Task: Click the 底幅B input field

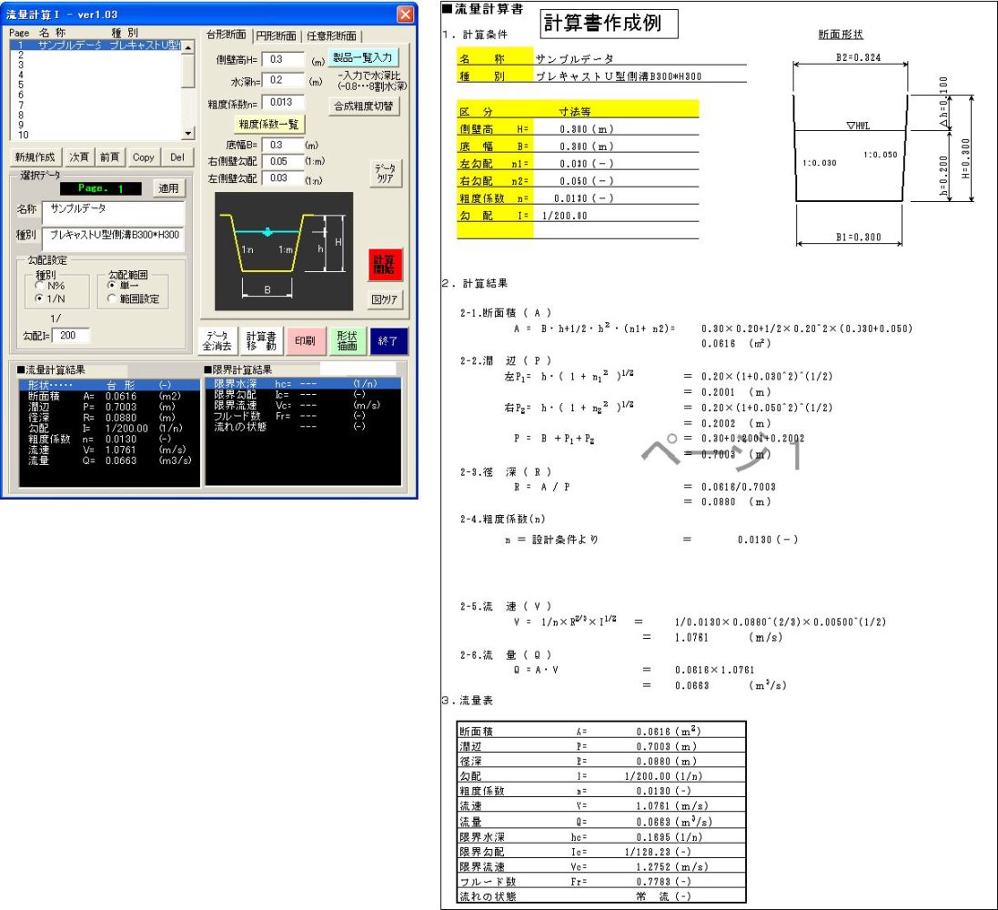Action: coord(283,146)
